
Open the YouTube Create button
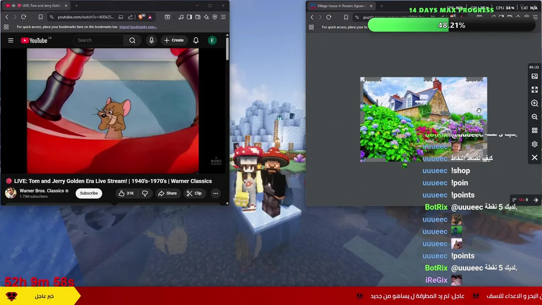174,40
